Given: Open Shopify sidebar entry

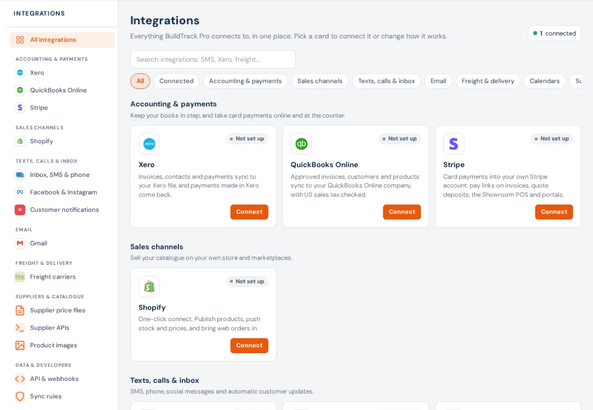Looking at the screenshot, I should click(x=62, y=141).
